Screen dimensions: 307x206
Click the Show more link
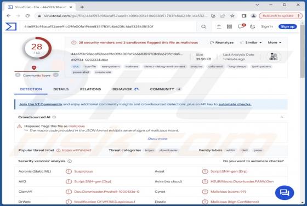coord(157,139)
